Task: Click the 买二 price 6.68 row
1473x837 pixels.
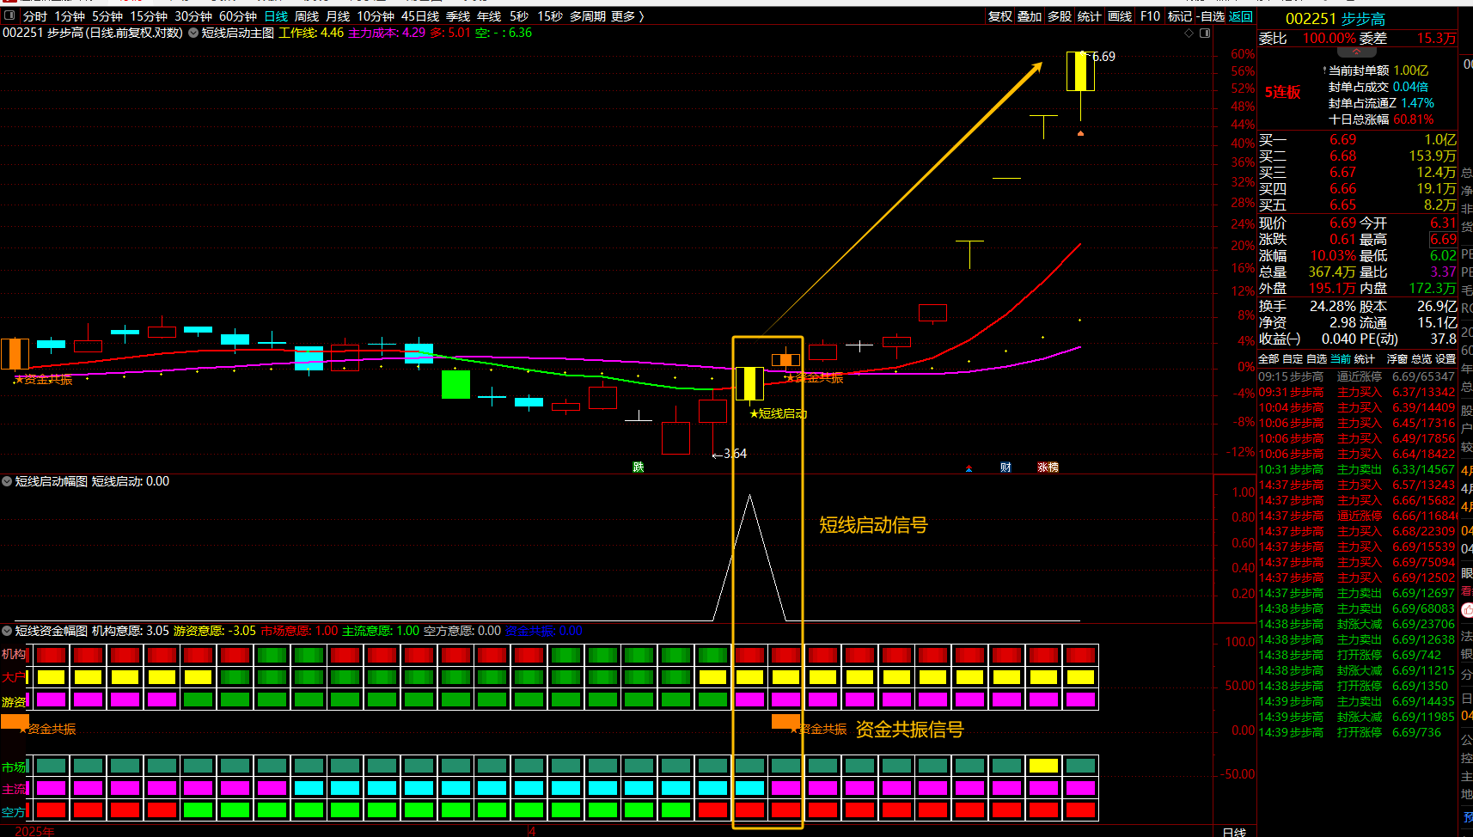Action: pos(1358,156)
